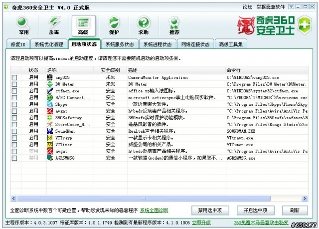This screenshot has width=319, height=229.
Task: Switch to the 高级工具集 tab
Action: pyautogui.click(x=231, y=44)
